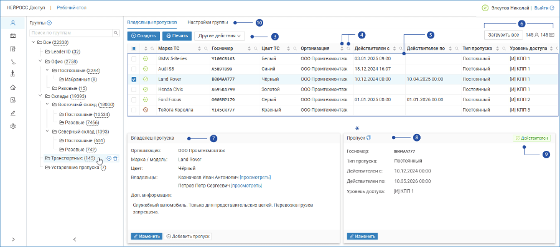Check the Ford Focus row checkbox
The height and width of the screenshot is (247, 560).
click(134, 100)
